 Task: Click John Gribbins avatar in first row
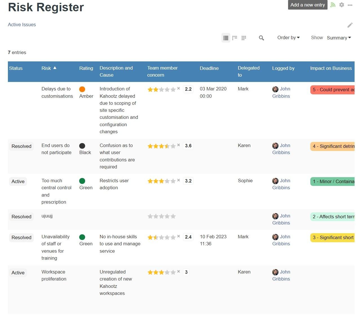click(275, 89)
